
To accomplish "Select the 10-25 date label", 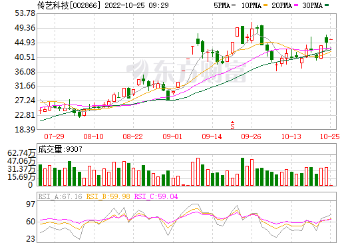I will point(330,136).
